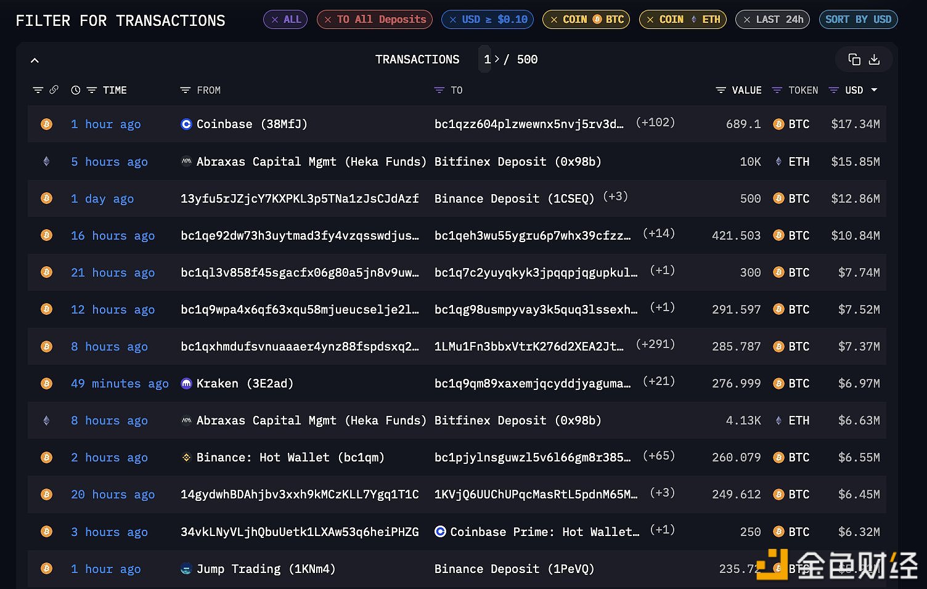Click the Jump Trading logo icon
Viewport: 927px width, 589px height.
pos(186,569)
